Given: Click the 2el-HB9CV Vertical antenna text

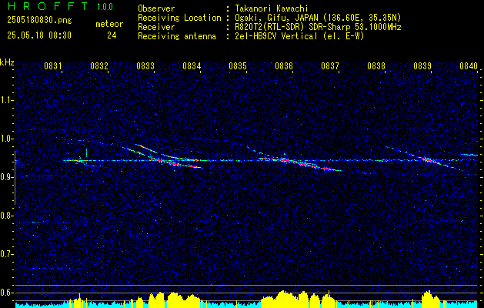Looking at the screenshot, I should (299, 36).
